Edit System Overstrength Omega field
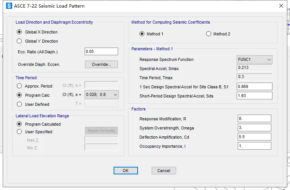290x190 pixels. 255,128
